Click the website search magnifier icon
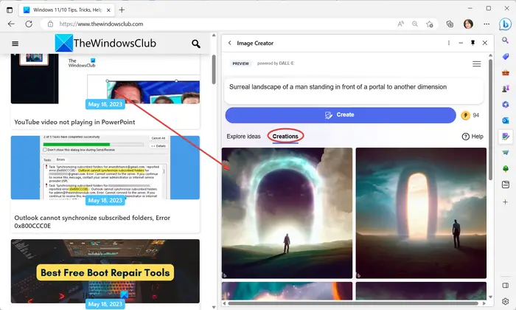The image size is (516, 310). (196, 44)
